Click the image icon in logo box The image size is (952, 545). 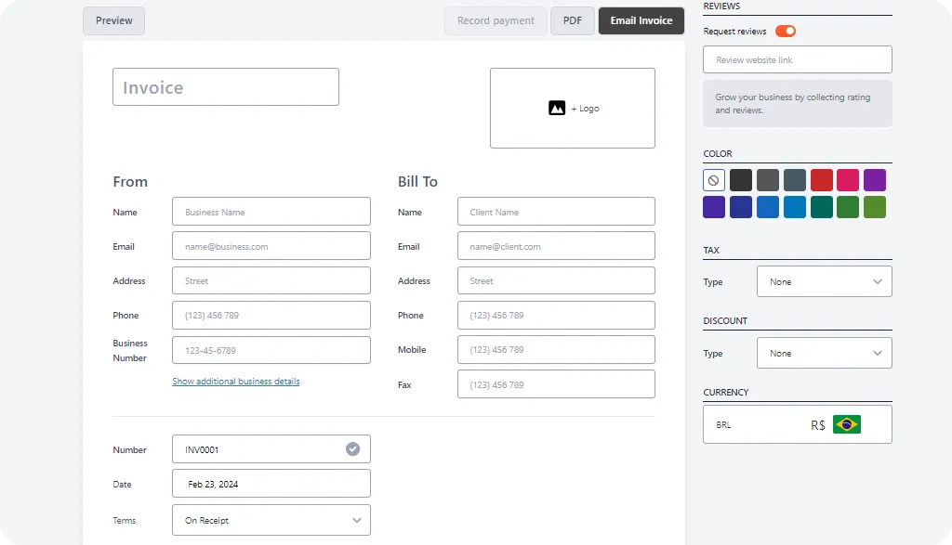point(557,109)
